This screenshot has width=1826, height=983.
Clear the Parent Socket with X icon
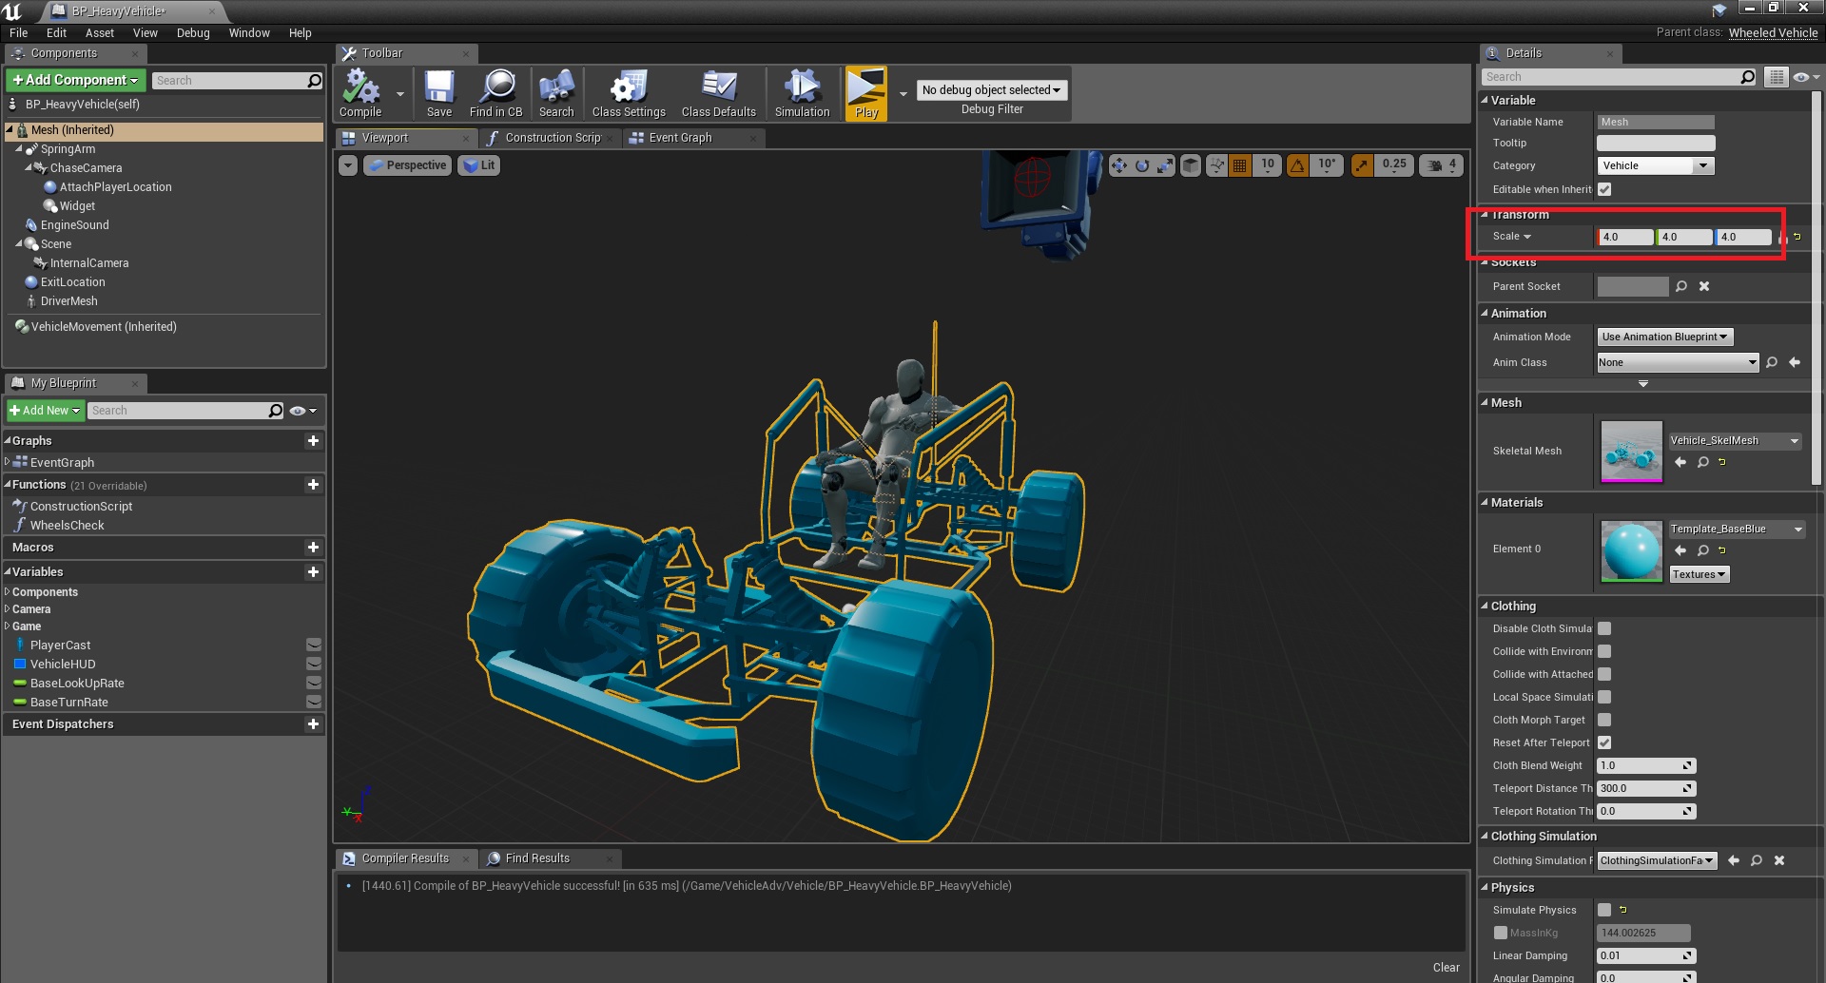pos(1704,286)
